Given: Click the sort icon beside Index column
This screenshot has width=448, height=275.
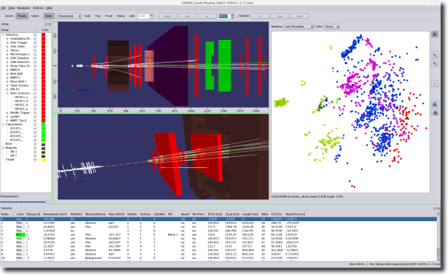Looking at the screenshot, I should (x=13, y=214).
